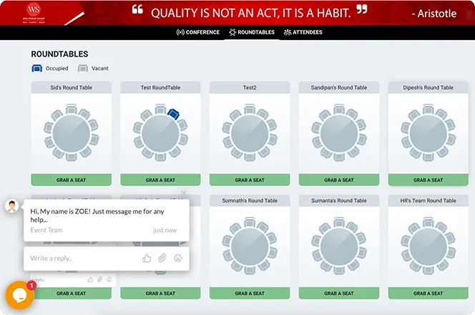The width and height of the screenshot is (475, 315).
Task: Attach a file with the paperclip icon
Action: pos(162,258)
